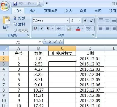117x107 pixels.
Task: Expand the borders dropdown arrow
Action: point(63,28)
